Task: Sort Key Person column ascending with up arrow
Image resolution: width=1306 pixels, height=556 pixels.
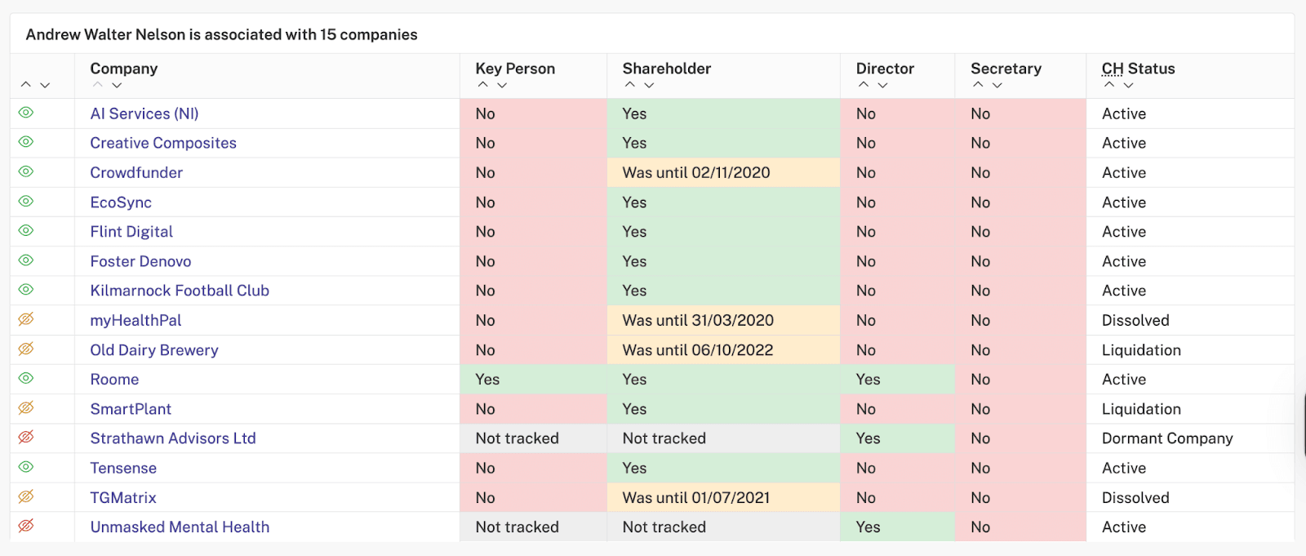Action: (483, 85)
